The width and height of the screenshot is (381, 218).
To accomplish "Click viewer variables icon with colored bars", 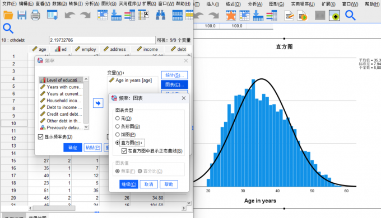I will [271, 16].
